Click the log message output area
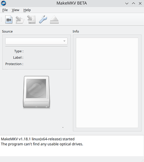Image resolution: width=144 pixels, height=162 pixels. [72, 146]
